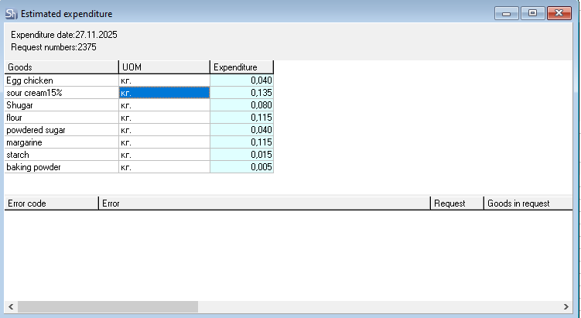Click the application icon in title bar
The height and width of the screenshot is (318, 581).
(x=11, y=13)
